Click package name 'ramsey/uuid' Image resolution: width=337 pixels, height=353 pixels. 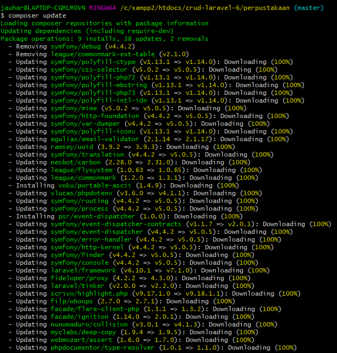pos(72,147)
